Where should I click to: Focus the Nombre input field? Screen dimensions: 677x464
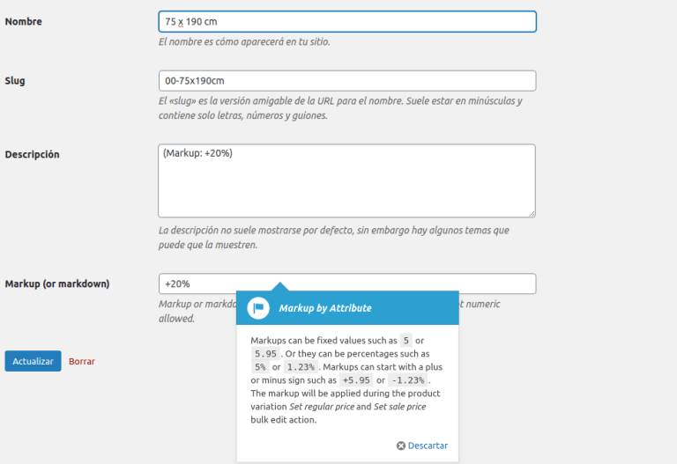click(x=347, y=21)
